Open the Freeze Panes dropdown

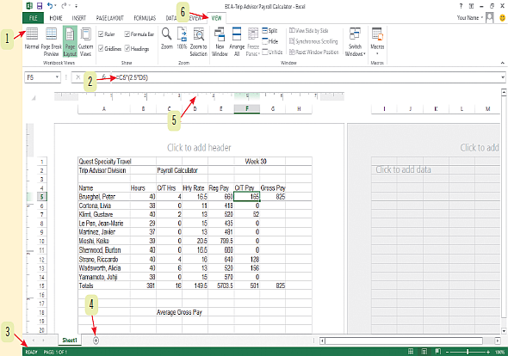point(253,42)
